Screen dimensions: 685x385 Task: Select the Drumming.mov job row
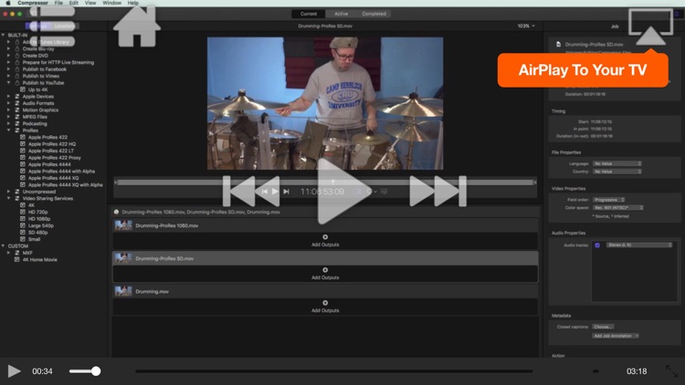point(325,291)
